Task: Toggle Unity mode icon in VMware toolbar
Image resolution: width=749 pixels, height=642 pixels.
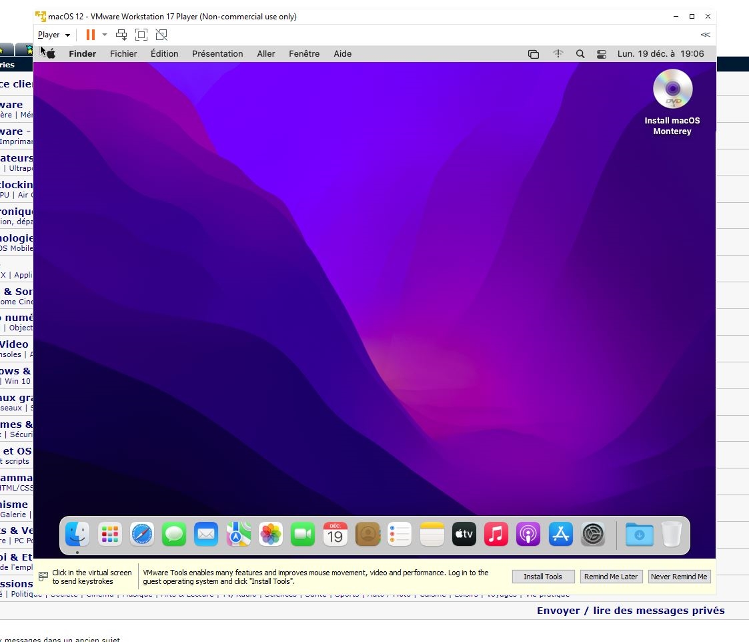Action: coord(161,35)
